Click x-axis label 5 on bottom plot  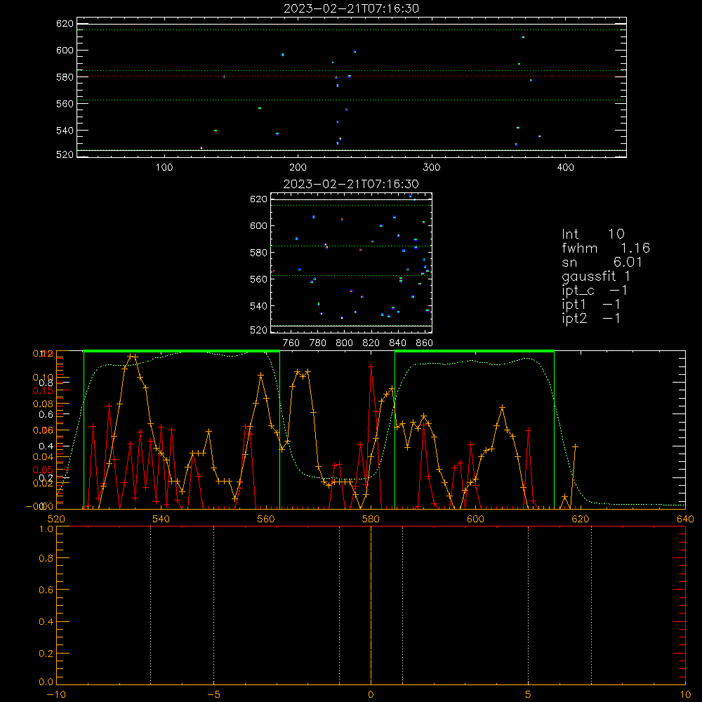point(529,694)
